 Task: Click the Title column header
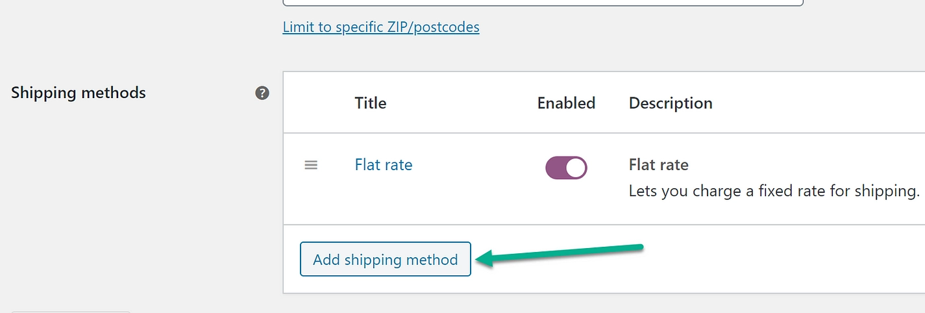pyautogui.click(x=370, y=103)
